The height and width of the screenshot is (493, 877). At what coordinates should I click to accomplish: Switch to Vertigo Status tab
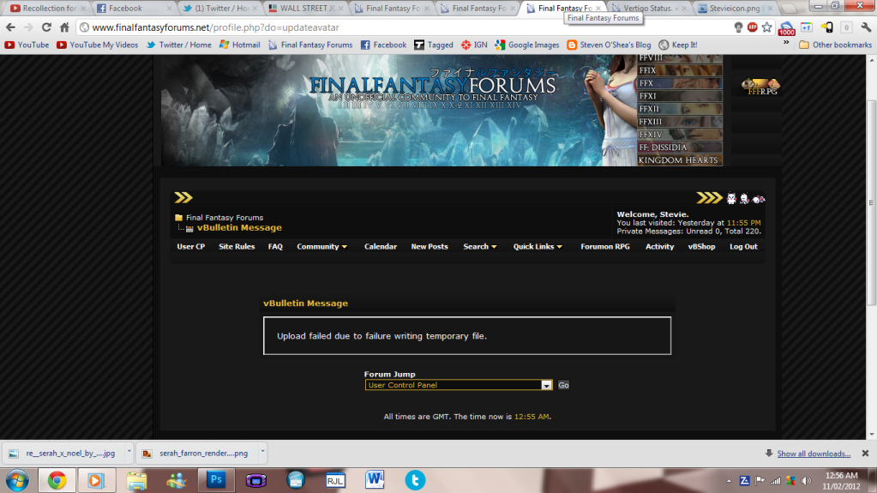pyautogui.click(x=649, y=9)
